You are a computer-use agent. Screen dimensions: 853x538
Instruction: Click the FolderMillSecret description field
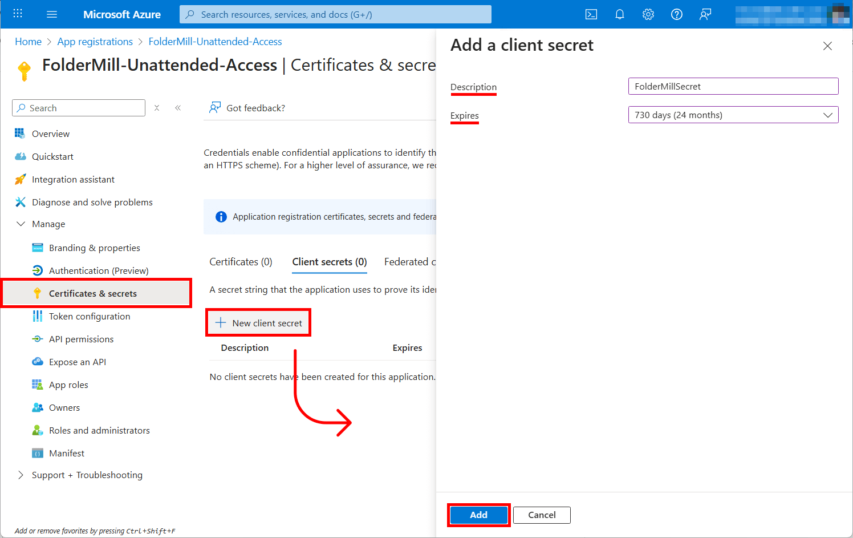(x=733, y=86)
